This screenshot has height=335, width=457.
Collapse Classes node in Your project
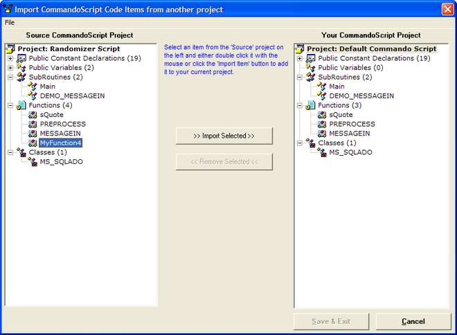(x=300, y=143)
